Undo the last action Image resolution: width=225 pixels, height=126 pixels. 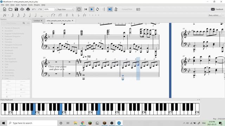coord(34,9)
